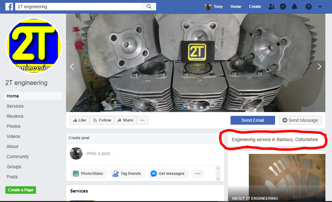This screenshot has height=202, width=332.
Task: Click the 2T engineering page title
Action: coord(26,83)
